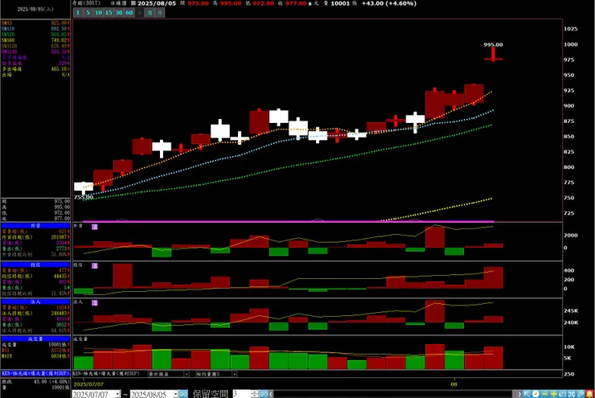Click the small square icon before 2025/08/05 title

[x=133, y=3]
